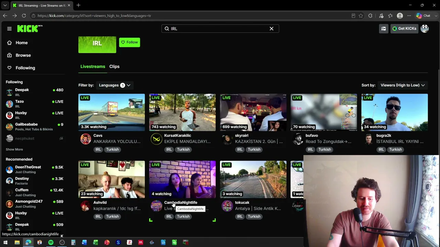Click Cavs channel avatar

click(x=86, y=139)
